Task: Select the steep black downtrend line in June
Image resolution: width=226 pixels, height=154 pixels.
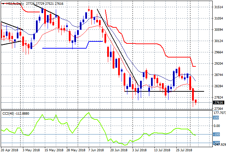Action: pos(118,48)
